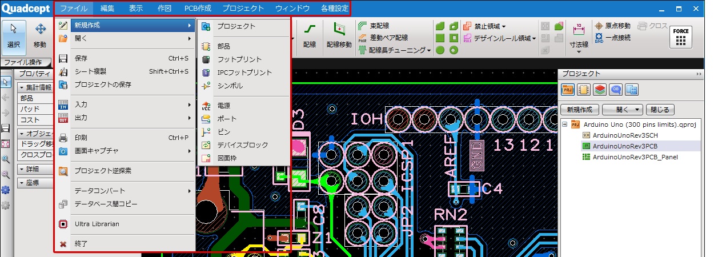Viewport: 714px width, 257px height.
Task: Choose 保存 from the File menu
Action: (126, 58)
